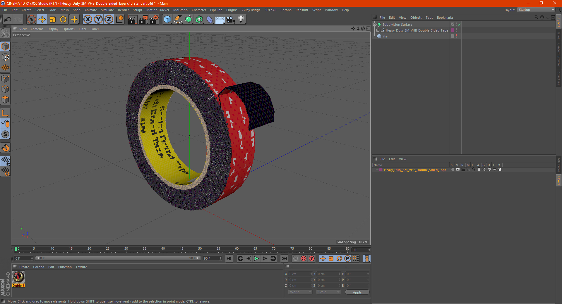This screenshot has width=562, height=304.
Task: Click Duble_t material thumbnail
Action: tap(18, 277)
